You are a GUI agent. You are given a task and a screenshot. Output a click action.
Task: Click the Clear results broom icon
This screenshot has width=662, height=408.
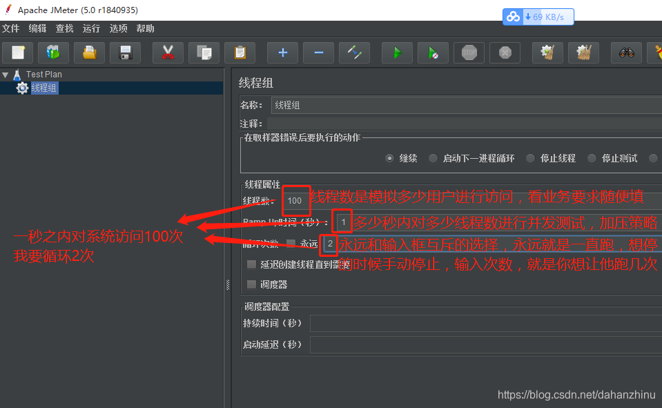click(x=547, y=52)
